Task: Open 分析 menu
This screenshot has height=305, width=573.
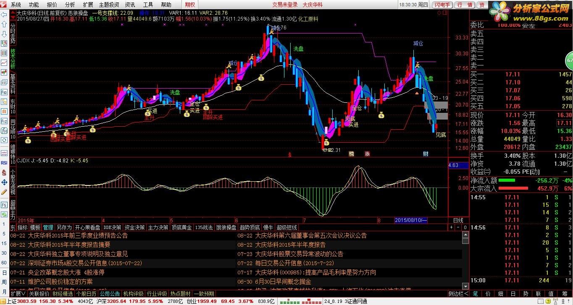Action: (x=70, y=5)
